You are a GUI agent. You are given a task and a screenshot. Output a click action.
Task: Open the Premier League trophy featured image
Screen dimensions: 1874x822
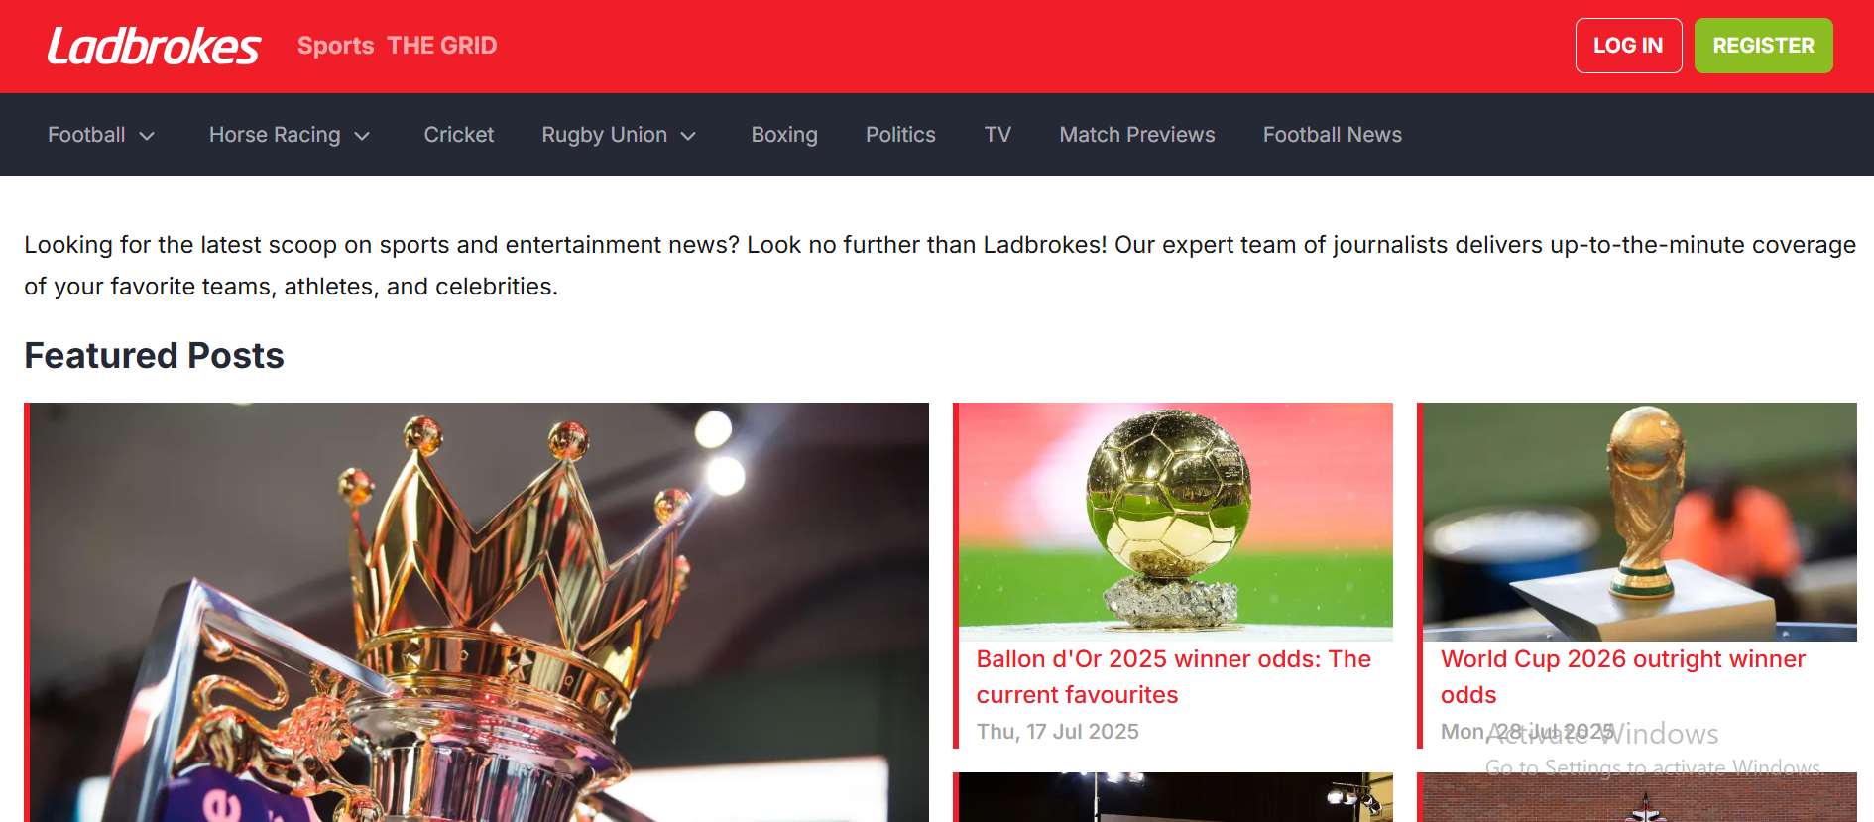479,612
